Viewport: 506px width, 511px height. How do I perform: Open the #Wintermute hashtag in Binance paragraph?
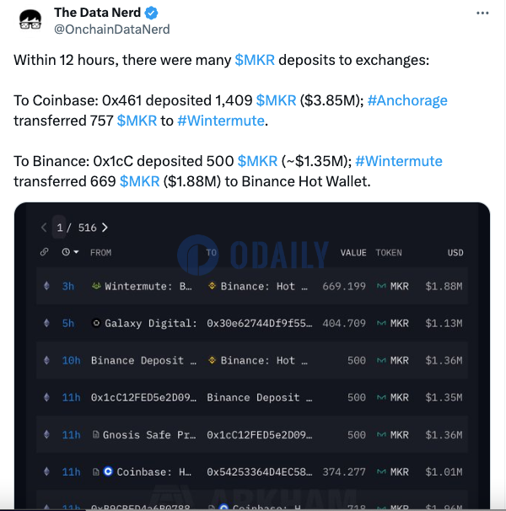click(x=399, y=160)
